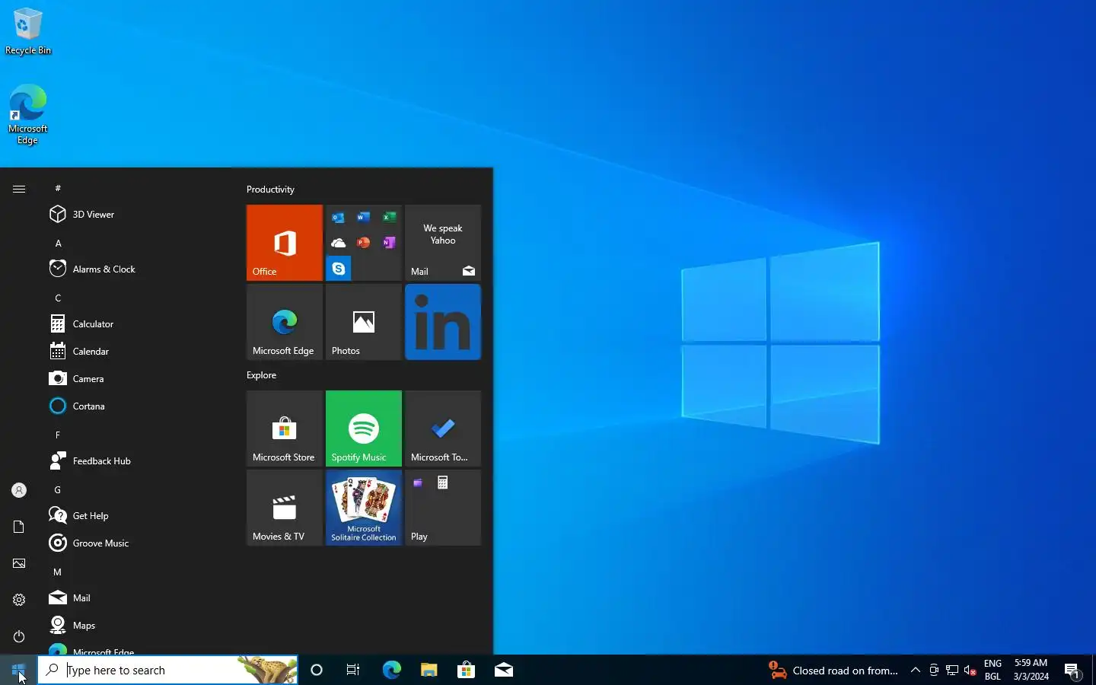Screen dimensions: 1096x685
Task: Show hidden system tray icons
Action: pyautogui.click(x=916, y=671)
